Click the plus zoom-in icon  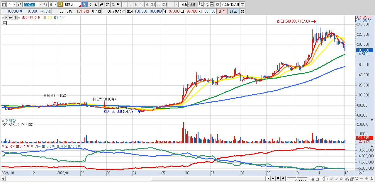coord(367,179)
